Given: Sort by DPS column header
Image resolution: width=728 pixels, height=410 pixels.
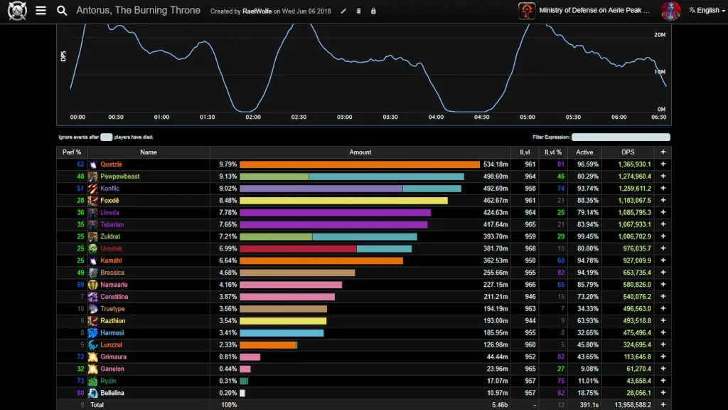Looking at the screenshot, I should click(628, 152).
